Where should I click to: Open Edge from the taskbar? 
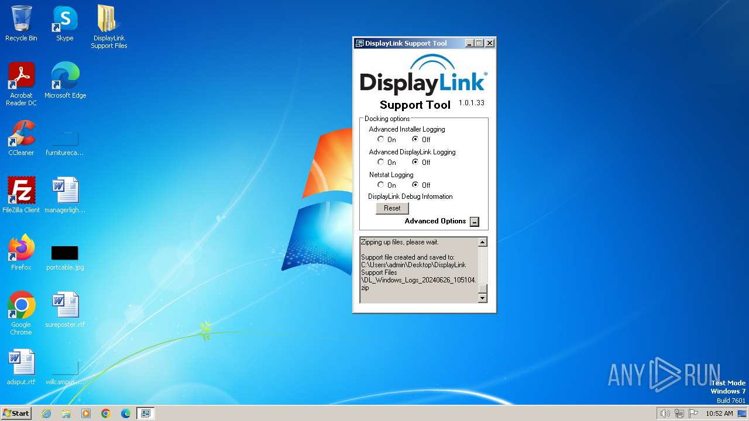(126, 413)
